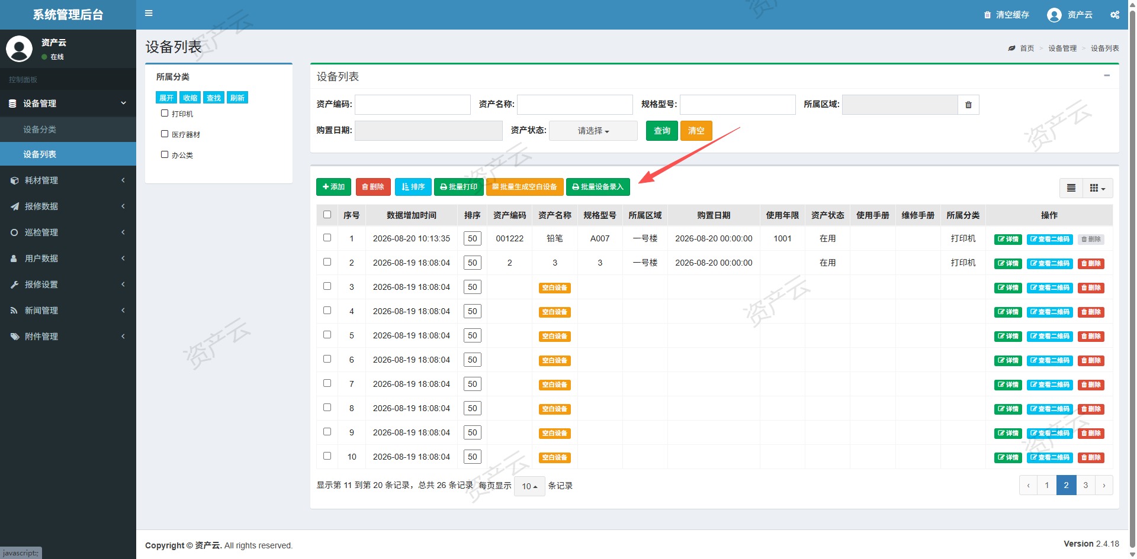
Task: Open 设备分类 in the sidebar
Action: [x=68, y=130]
